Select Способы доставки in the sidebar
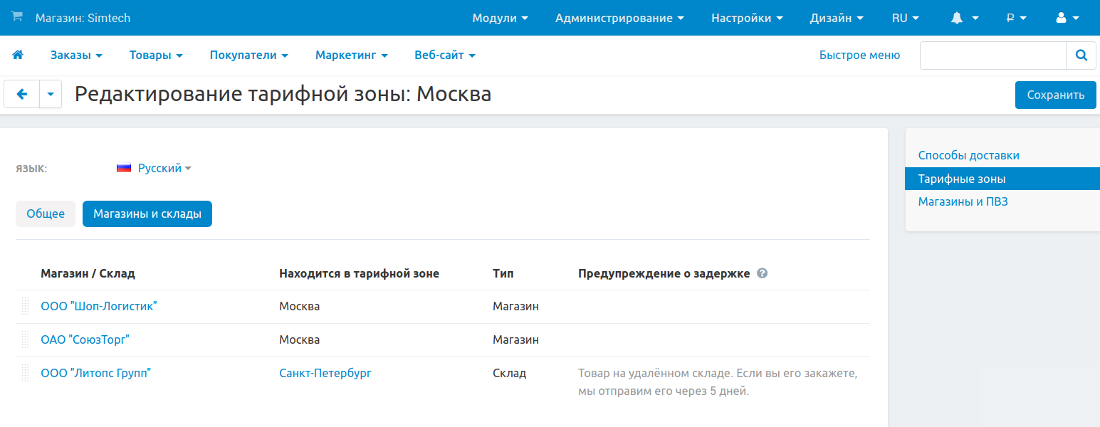The height and width of the screenshot is (427, 1100). [x=968, y=155]
